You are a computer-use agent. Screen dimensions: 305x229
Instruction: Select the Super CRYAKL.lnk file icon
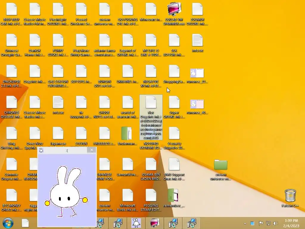174,107
